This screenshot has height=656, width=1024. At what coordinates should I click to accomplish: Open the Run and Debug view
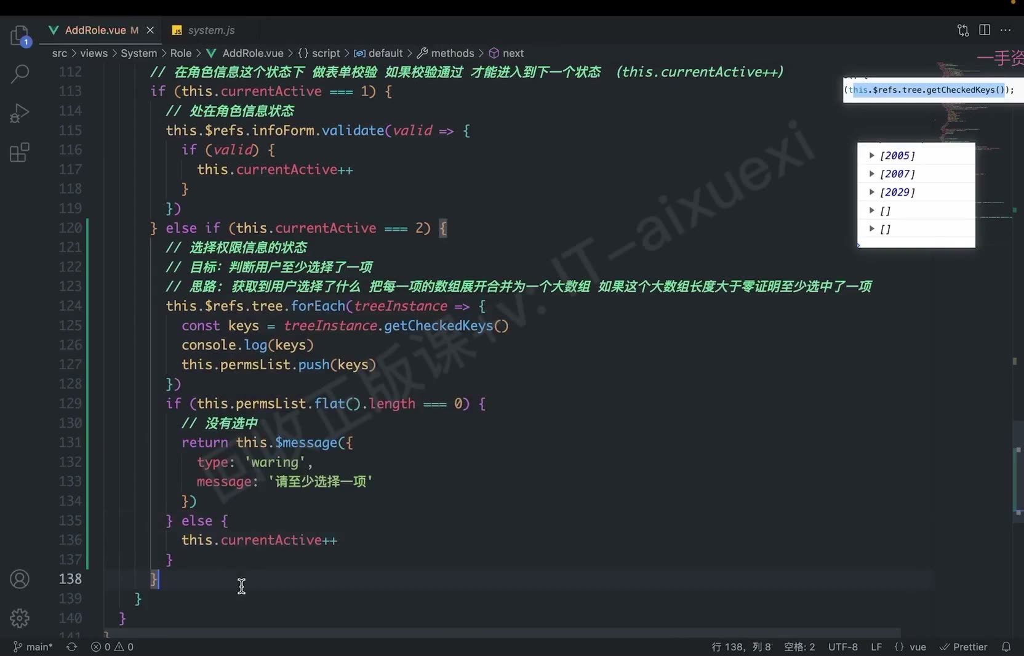pyautogui.click(x=20, y=113)
